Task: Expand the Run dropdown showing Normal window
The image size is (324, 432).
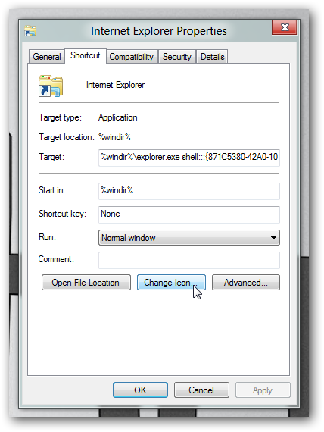Action: coord(189,238)
